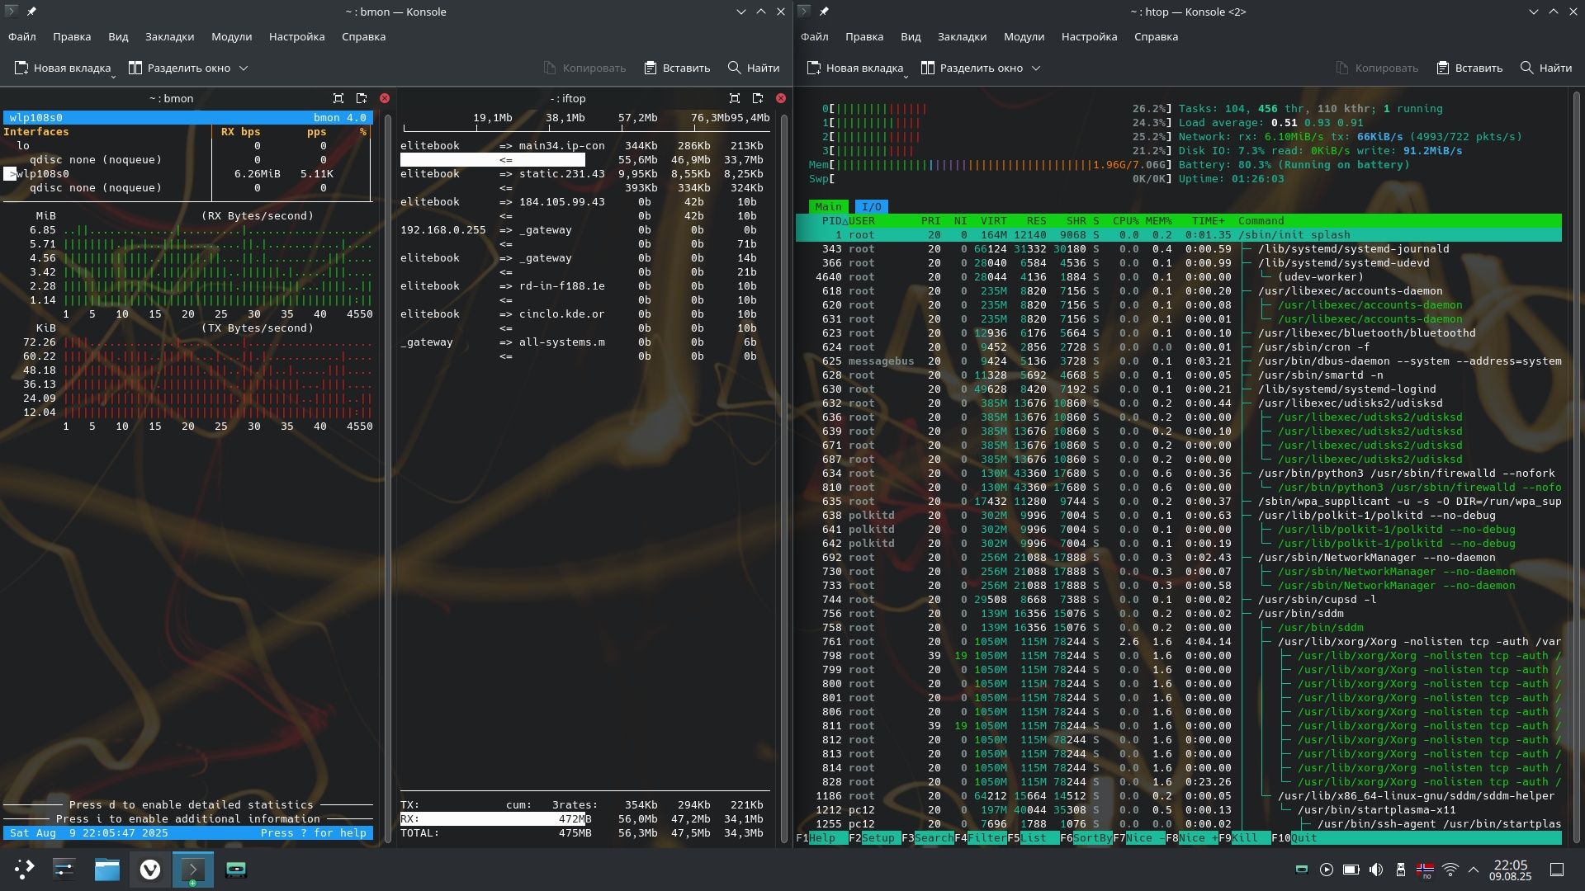Open the battery indicator in system tray

(1351, 870)
